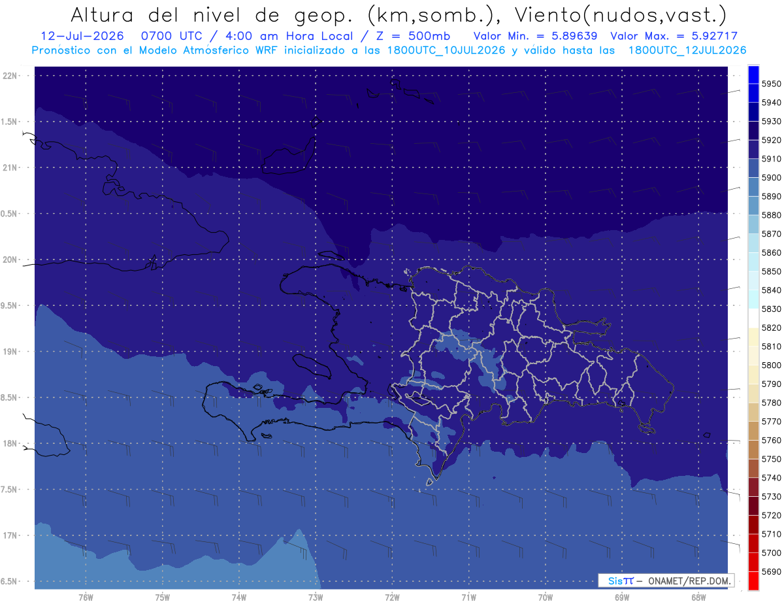This screenshot has height=606, width=784.
Task: Click the '5690' colorbar value
Action: pyautogui.click(x=772, y=571)
